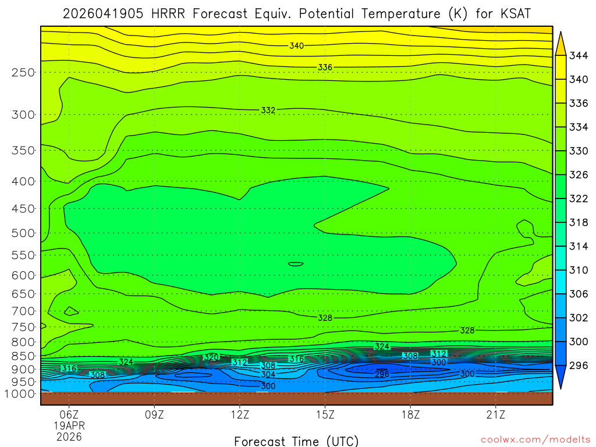Click the colorbar value label 330
This screenshot has height=447, width=596.
pyautogui.click(x=579, y=151)
